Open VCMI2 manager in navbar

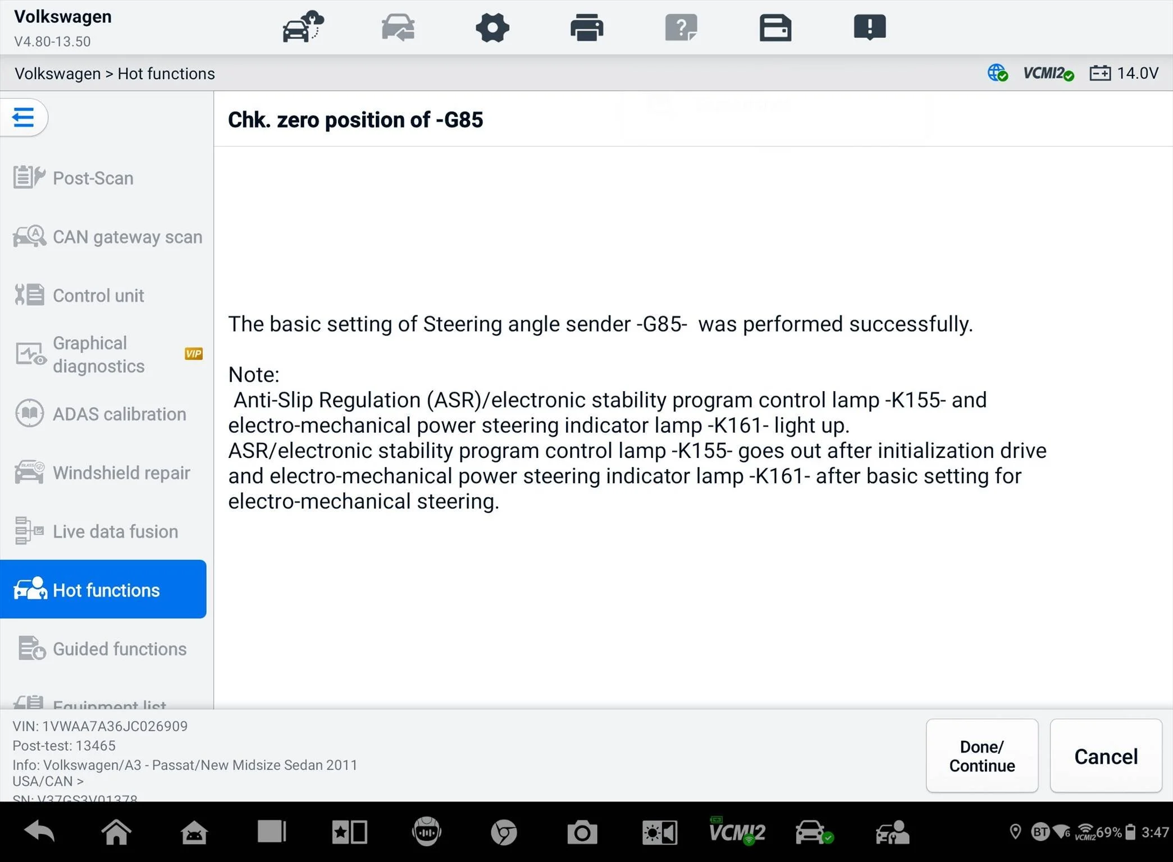tap(737, 831)
